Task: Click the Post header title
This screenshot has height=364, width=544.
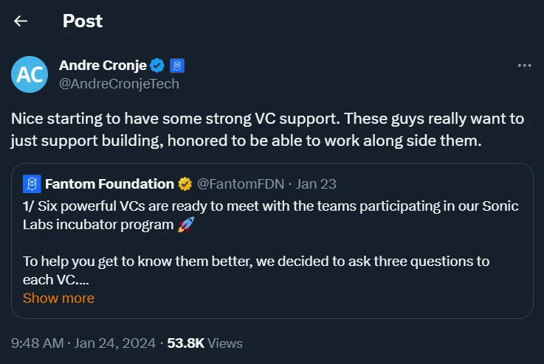Action: tap(83, 21)
